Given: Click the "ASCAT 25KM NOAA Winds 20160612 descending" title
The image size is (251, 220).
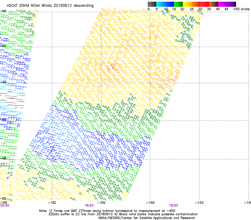Looking at the screenshot, I should 50,6.
